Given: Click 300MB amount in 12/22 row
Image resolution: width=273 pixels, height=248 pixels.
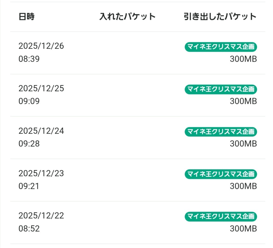Looking at the screenshot, I should tap(243, 229).
